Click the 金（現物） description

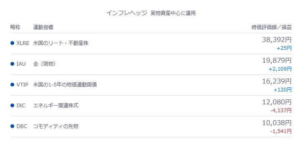pos(44,64)
